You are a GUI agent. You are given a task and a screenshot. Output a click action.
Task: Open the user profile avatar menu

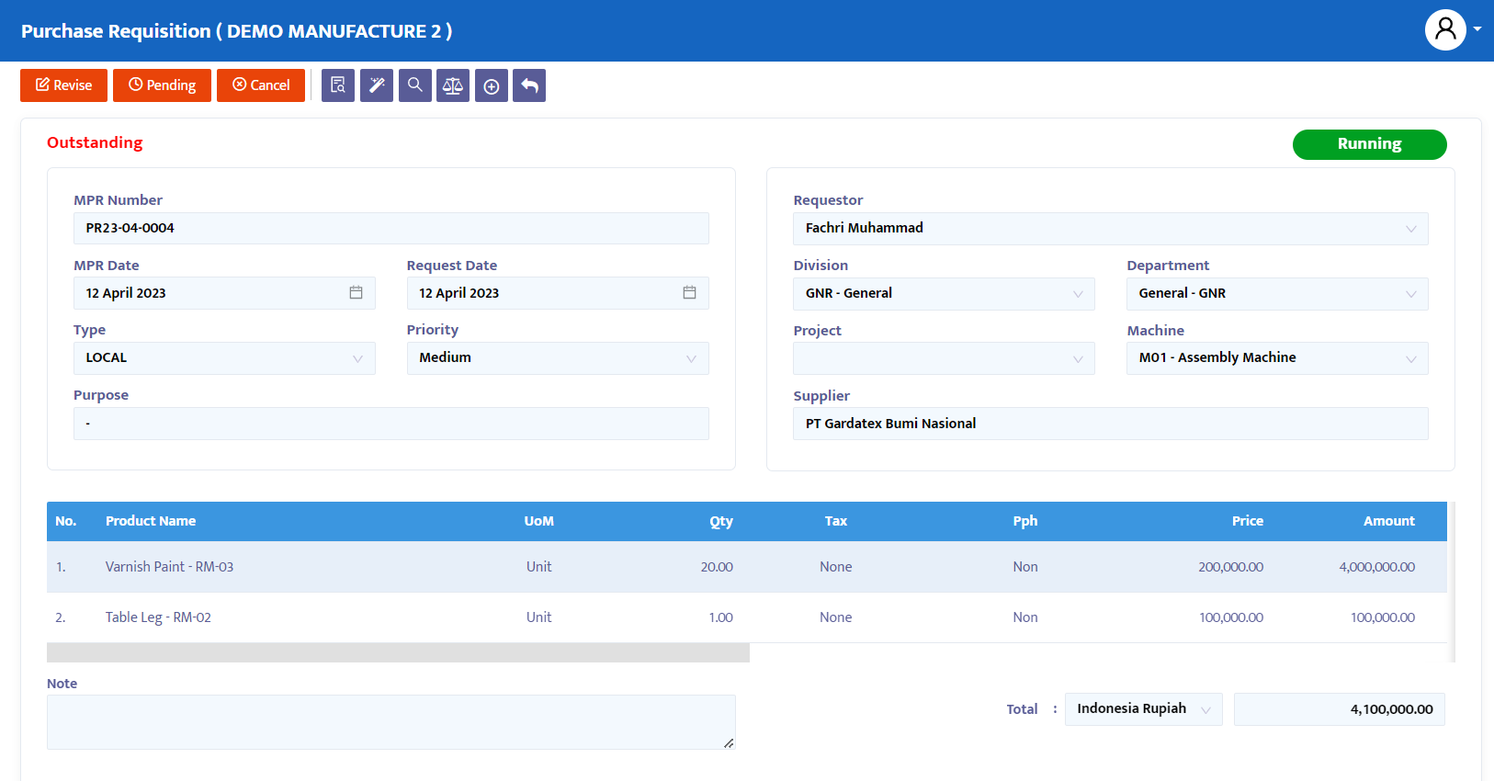tap(1445, 30)
